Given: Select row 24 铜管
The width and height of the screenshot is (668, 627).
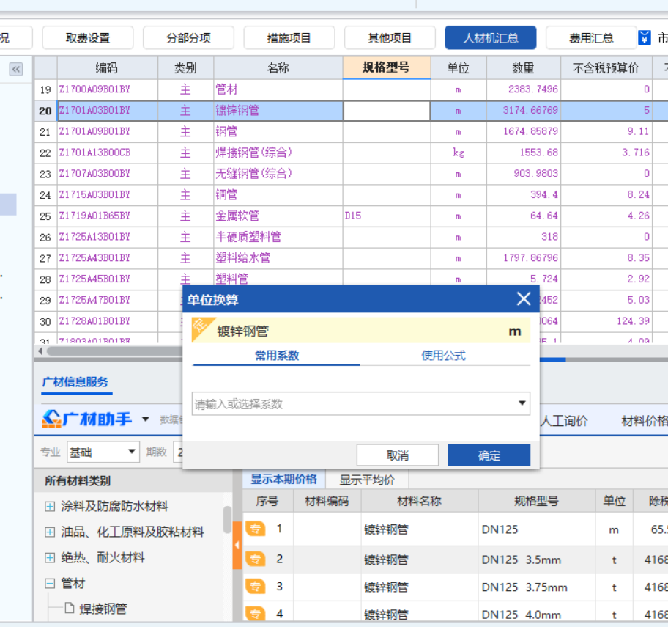Looking at the screenshot, I should click(351, 195).
